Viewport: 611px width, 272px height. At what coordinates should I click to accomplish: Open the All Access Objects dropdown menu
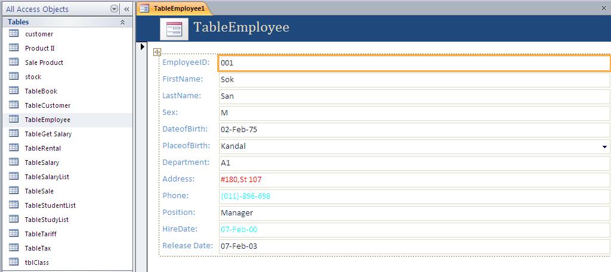(114, 9)
